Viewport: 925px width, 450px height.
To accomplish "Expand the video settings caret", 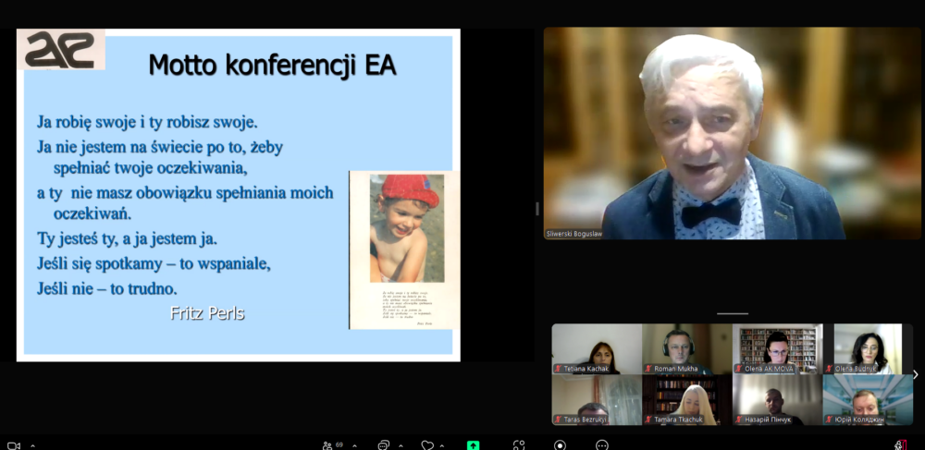I will click(x=32, y=444).
